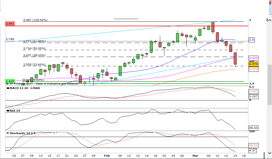Click the yellow 2.570 current price tag
Image resolution: width=272 pixels, height=159 pixels.
(253, 64)
